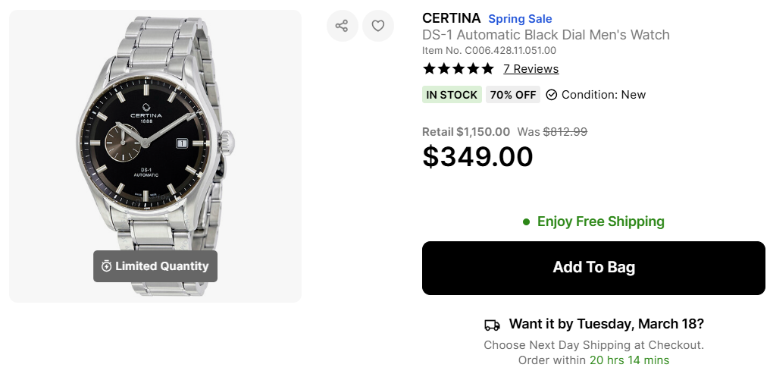
Task: Click the 70% OFF badge
Action: 513,95
